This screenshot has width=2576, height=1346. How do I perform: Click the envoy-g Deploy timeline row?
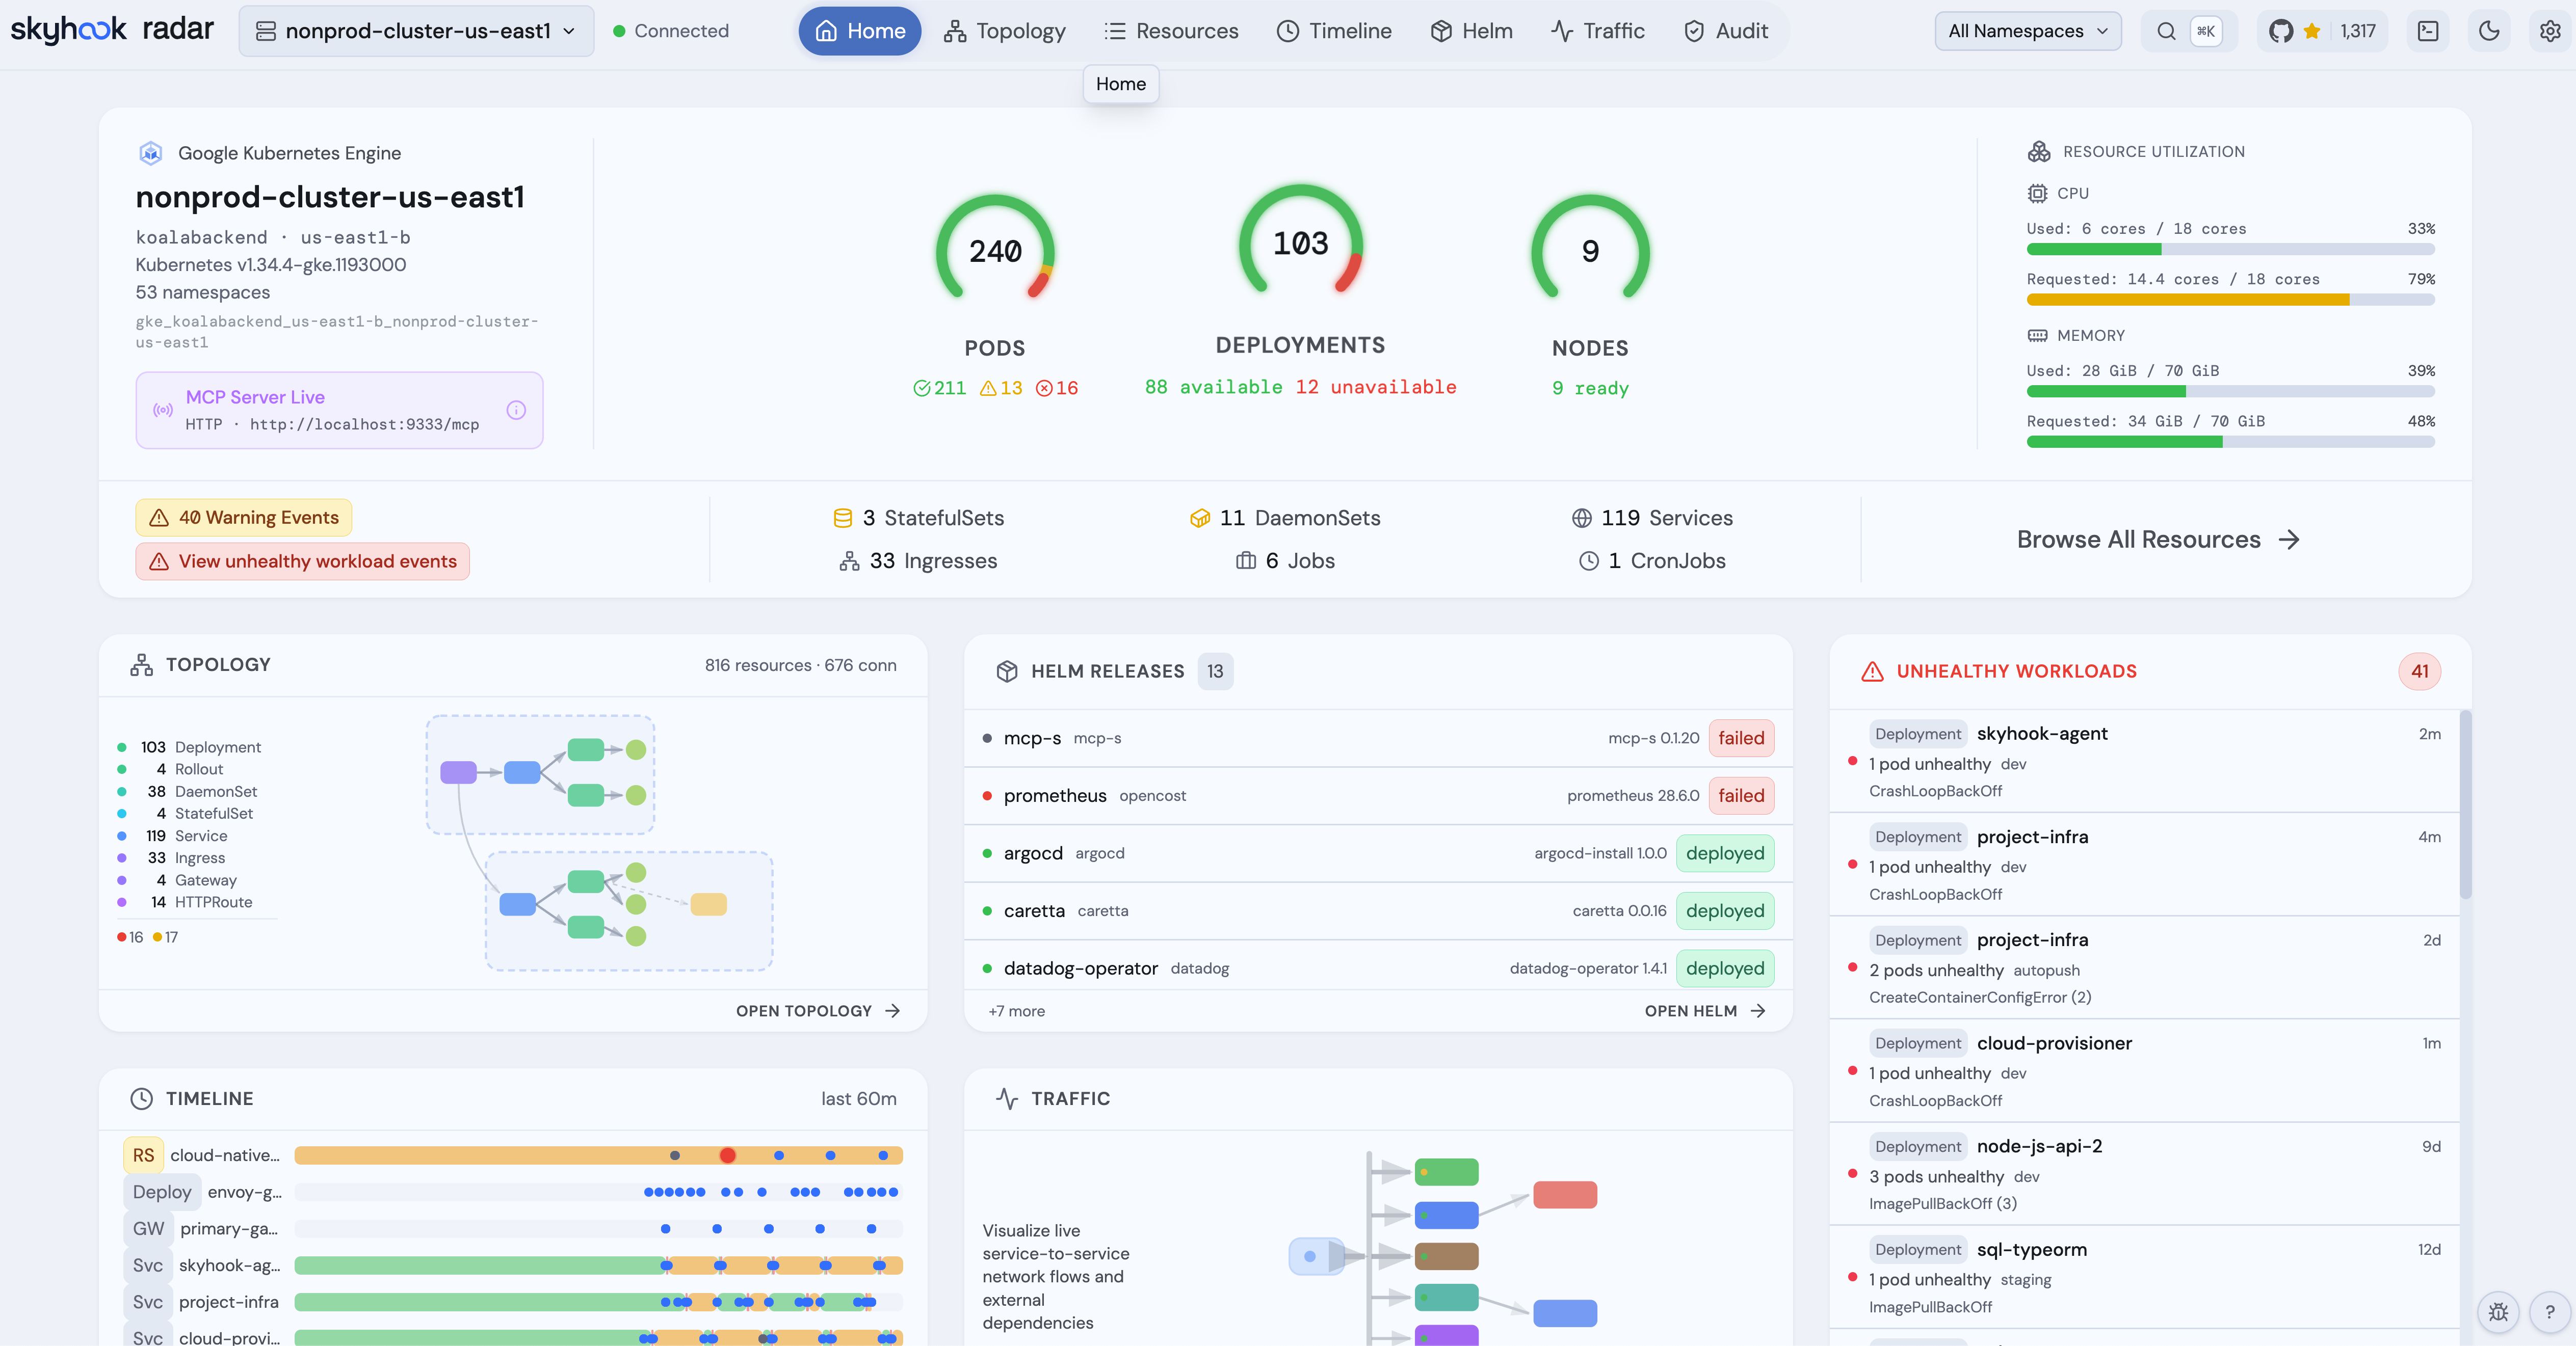click(x=512, y=1192)
